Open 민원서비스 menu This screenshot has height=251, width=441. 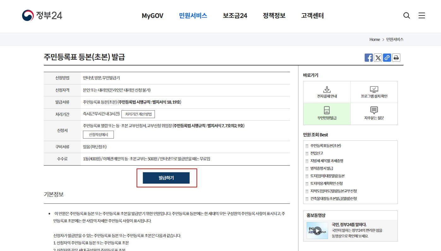[193, 15]
